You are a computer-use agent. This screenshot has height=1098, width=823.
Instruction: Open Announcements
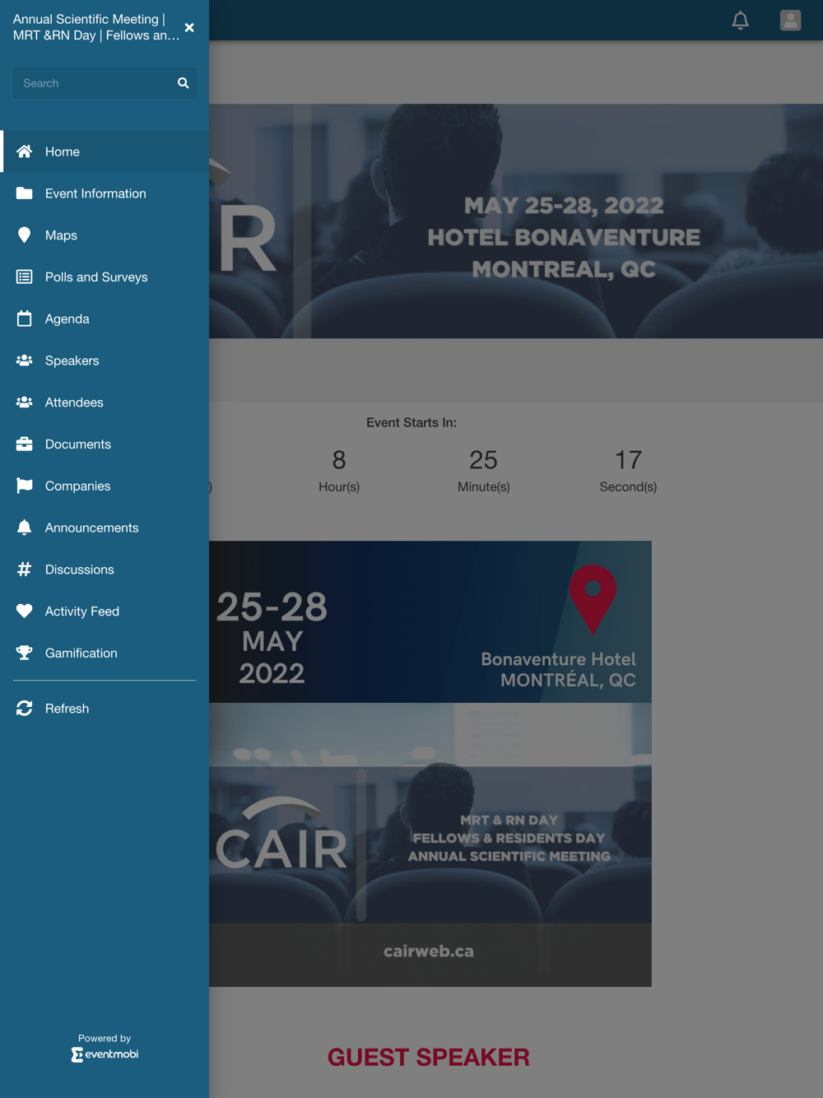[105, 528]
